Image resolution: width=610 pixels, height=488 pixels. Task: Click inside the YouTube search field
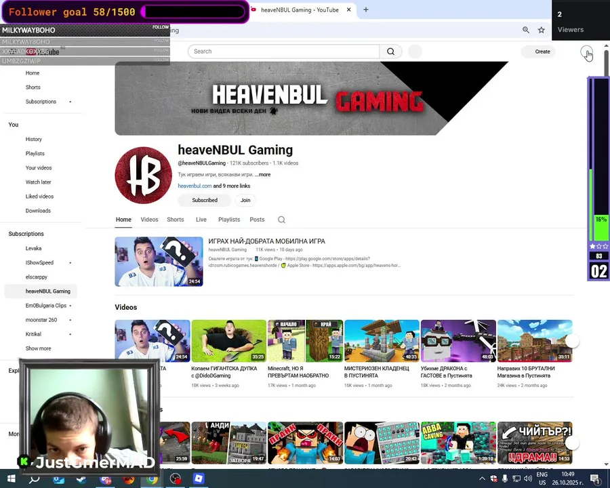(283, 52)
